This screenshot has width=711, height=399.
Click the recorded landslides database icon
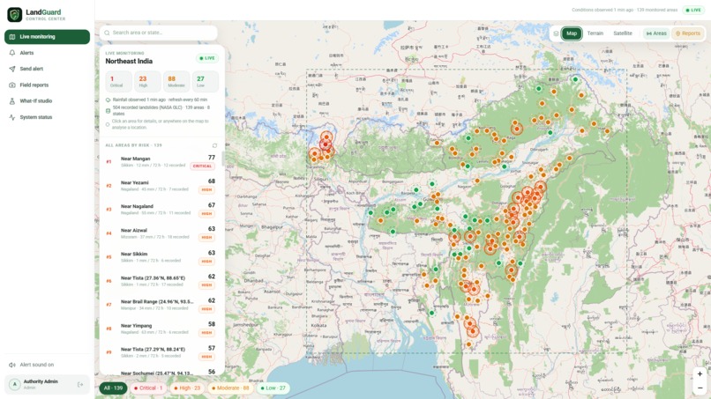[108, 111]
